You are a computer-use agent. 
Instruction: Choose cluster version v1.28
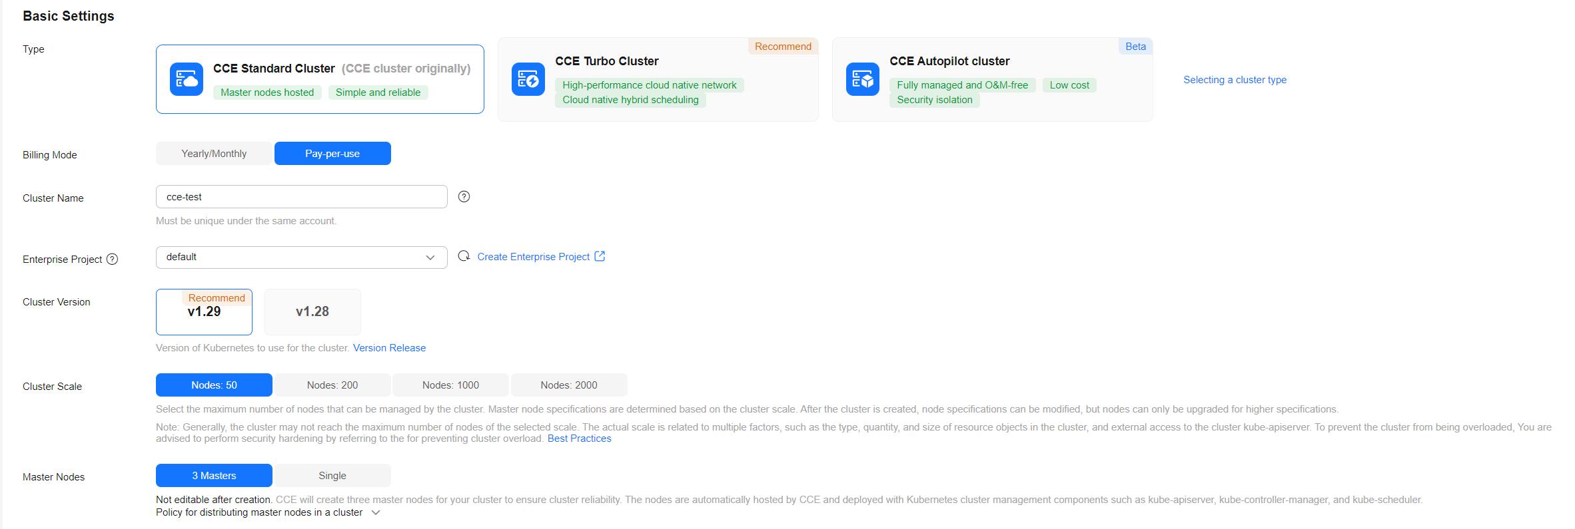[x=312, y=312]
